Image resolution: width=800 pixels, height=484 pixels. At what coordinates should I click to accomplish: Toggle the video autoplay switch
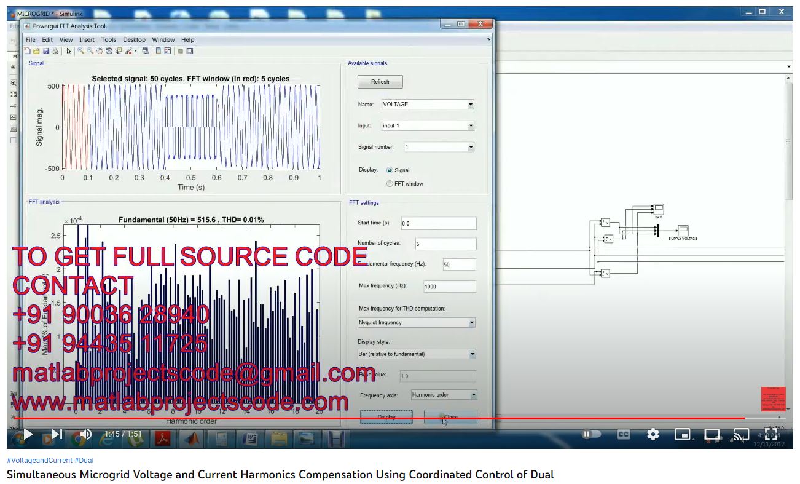590,435
